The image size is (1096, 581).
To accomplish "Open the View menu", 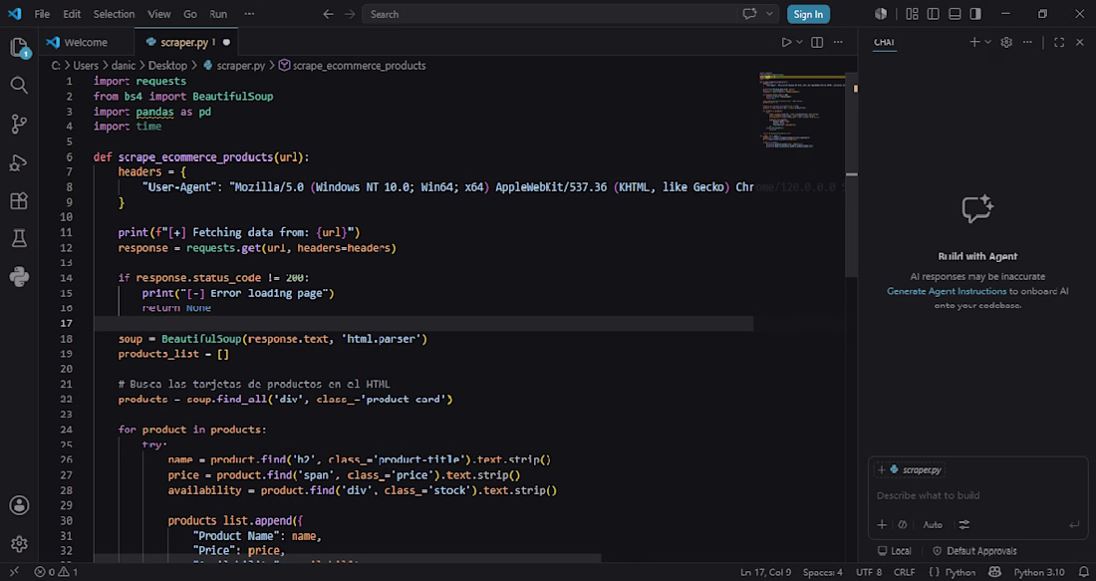I will 158,14.
